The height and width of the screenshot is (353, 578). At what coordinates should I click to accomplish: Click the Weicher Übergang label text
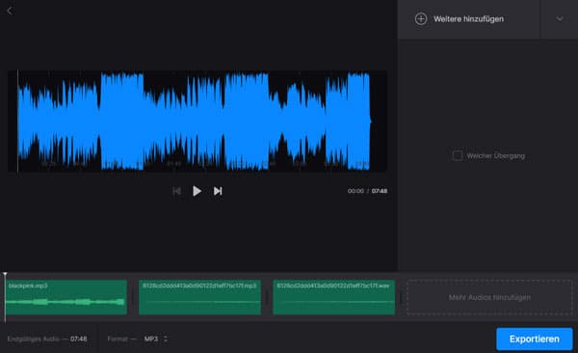(495, 156)
